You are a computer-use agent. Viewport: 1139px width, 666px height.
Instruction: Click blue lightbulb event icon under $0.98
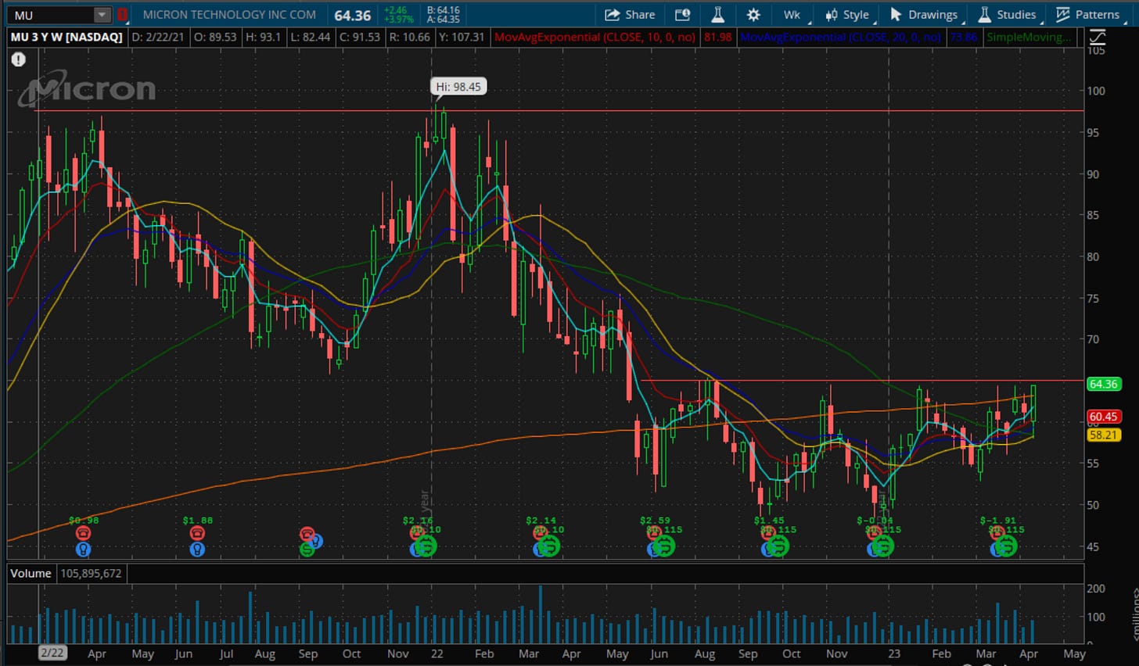click(x=83, y=550)
